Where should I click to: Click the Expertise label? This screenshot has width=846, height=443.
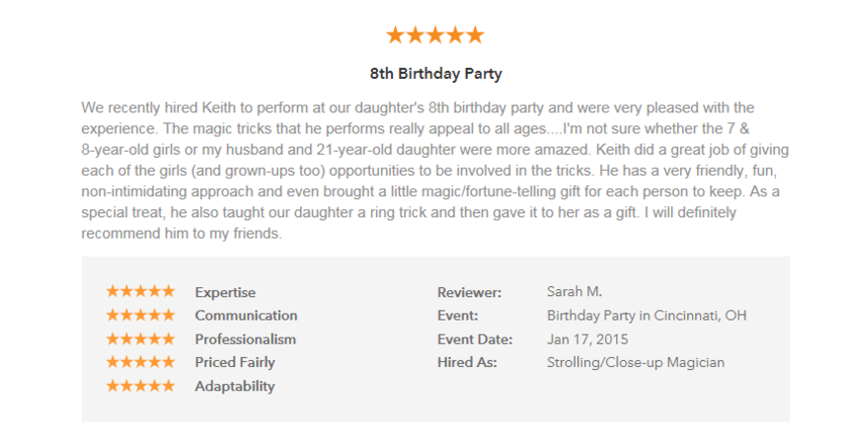click(x=225, y=292)
